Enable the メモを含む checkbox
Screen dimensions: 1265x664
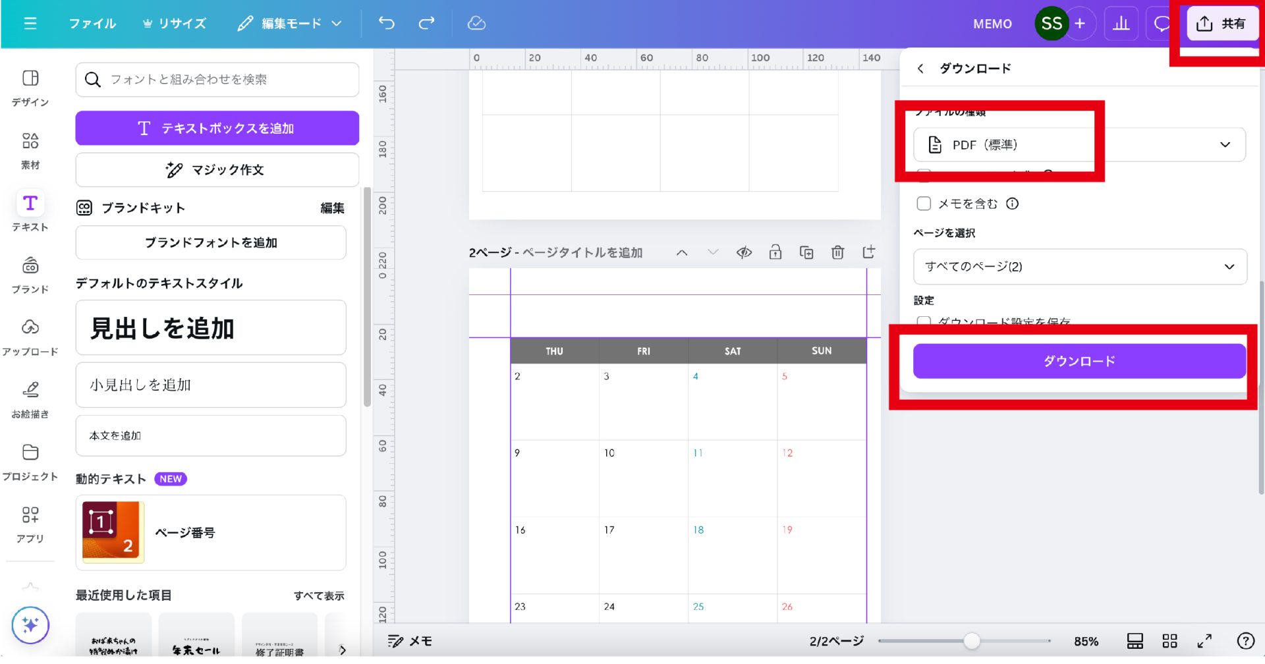924,204
